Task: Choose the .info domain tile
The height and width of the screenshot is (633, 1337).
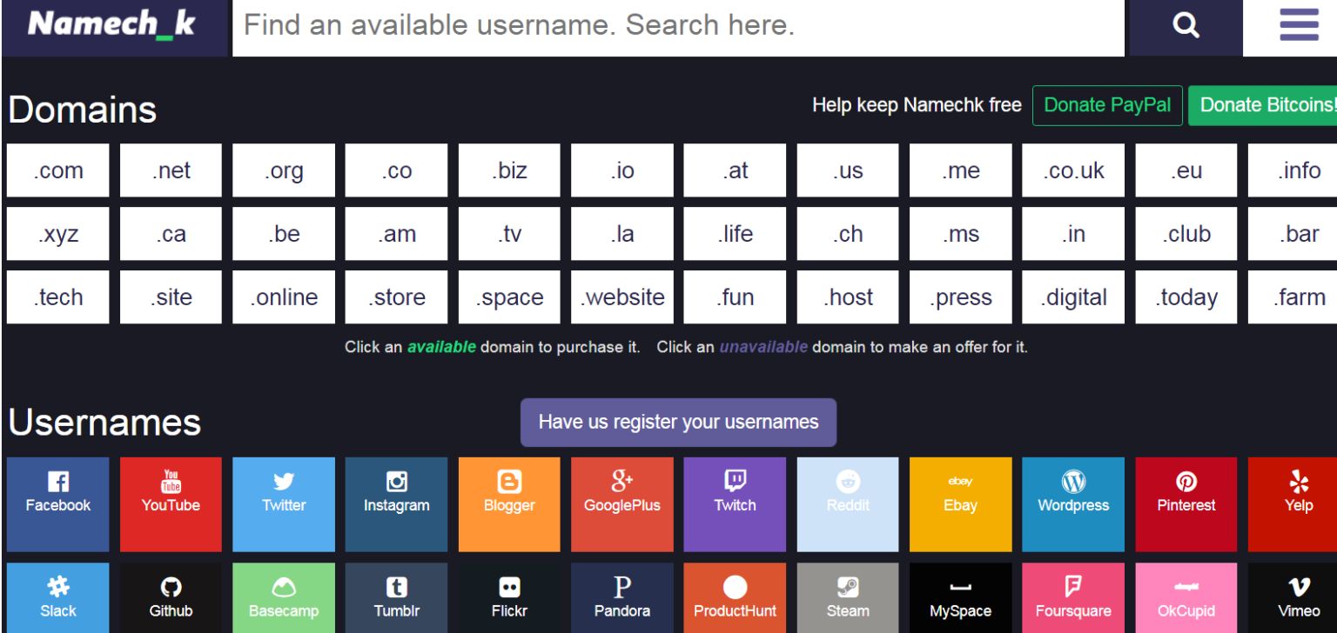Action: point(1293,170)
